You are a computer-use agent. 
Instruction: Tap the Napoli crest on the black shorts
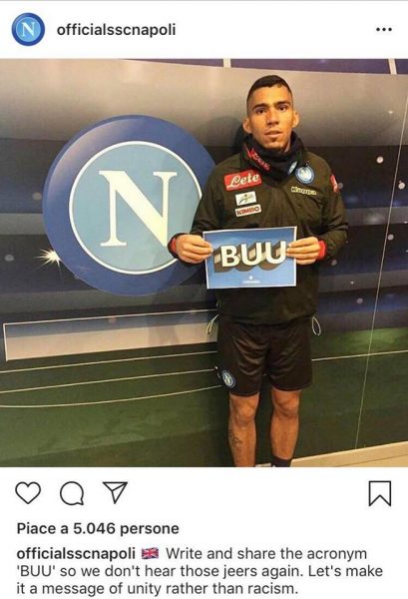click(x=228, y=379)
